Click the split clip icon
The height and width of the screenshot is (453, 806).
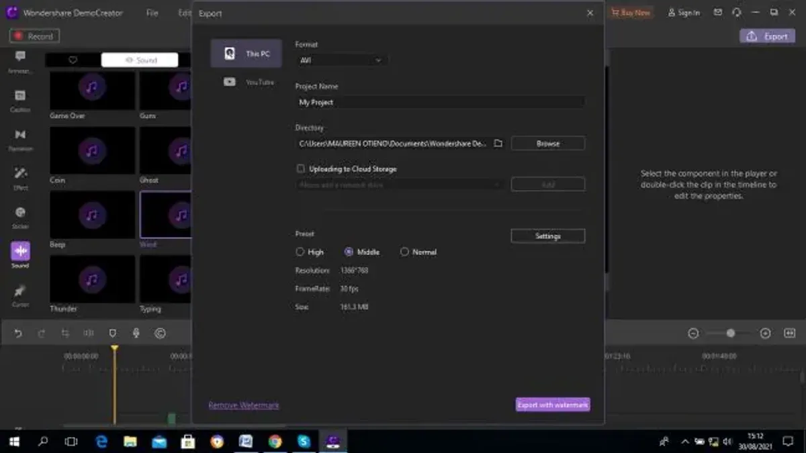coord(89,334)
